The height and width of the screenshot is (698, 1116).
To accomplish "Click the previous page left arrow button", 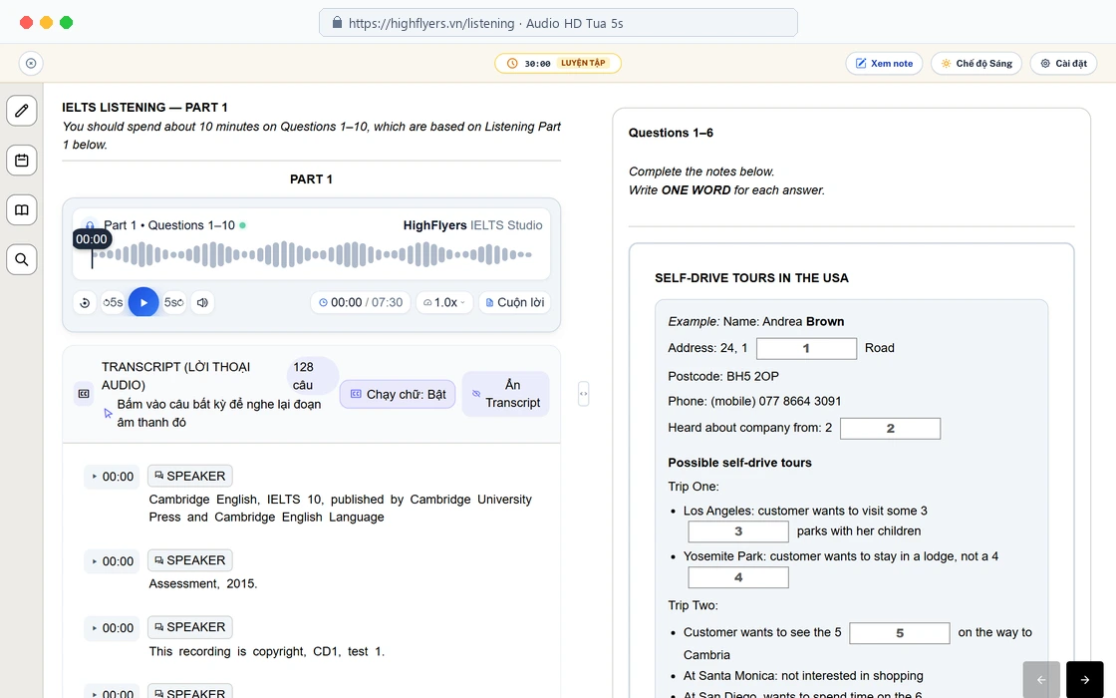I will 1041,679.
